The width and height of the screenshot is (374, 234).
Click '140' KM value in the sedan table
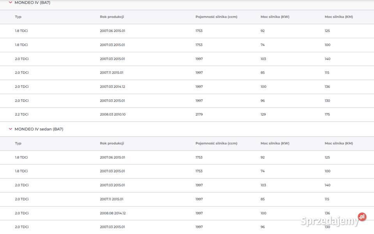328,185
